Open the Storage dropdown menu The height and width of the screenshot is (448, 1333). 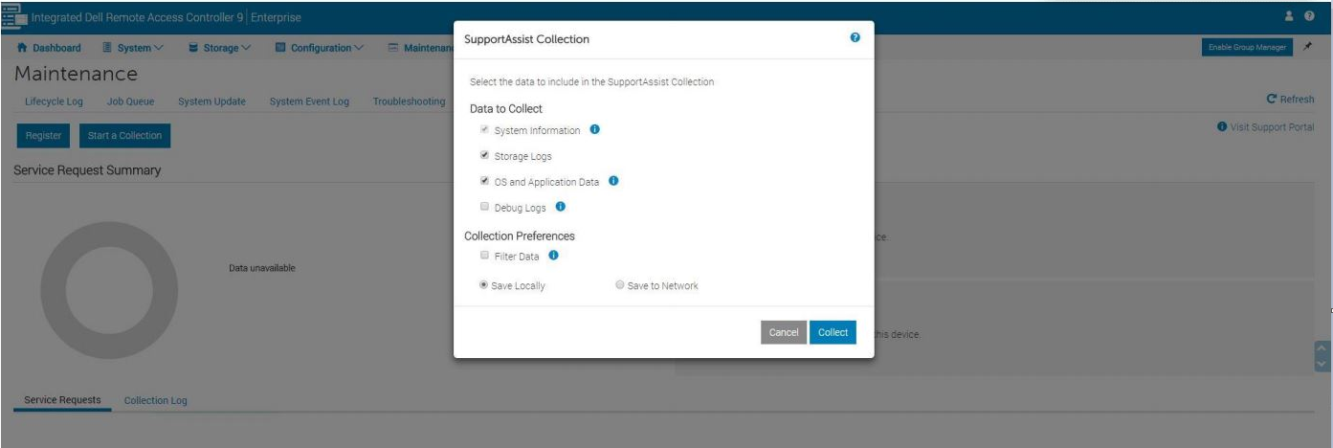click(219, 48)
